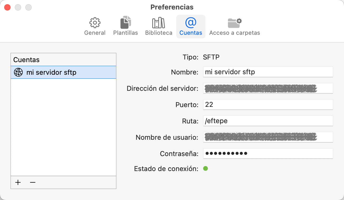Remove the account using the minus icon
Viewport: 344px width, 200px height.
tap(32, 182)
